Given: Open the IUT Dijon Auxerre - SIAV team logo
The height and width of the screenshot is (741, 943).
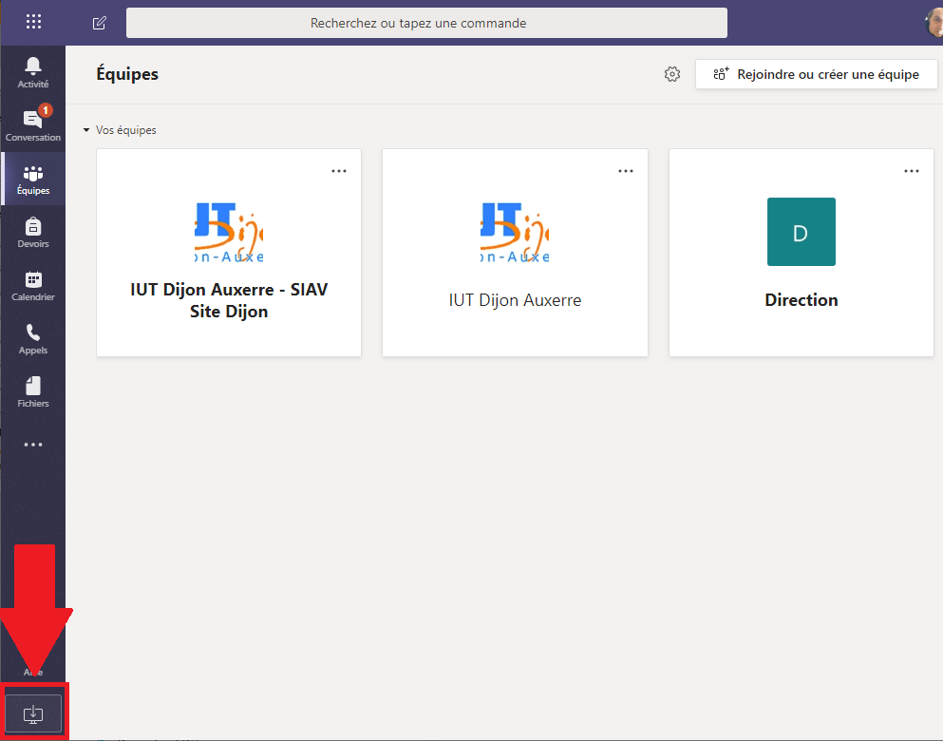Looking at the screenshot, I should (229, 232).
